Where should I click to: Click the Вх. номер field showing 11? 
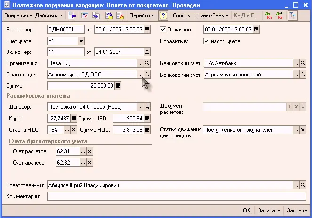click(x=66, y=52)
